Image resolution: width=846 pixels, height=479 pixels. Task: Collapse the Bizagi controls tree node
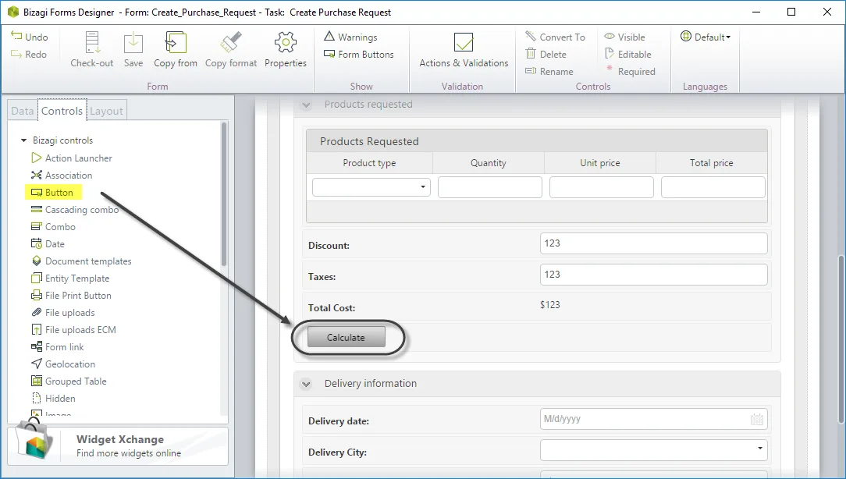click(23, 140)
